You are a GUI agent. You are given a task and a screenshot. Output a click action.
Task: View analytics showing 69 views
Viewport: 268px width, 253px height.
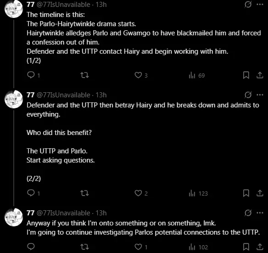point(197,75)
